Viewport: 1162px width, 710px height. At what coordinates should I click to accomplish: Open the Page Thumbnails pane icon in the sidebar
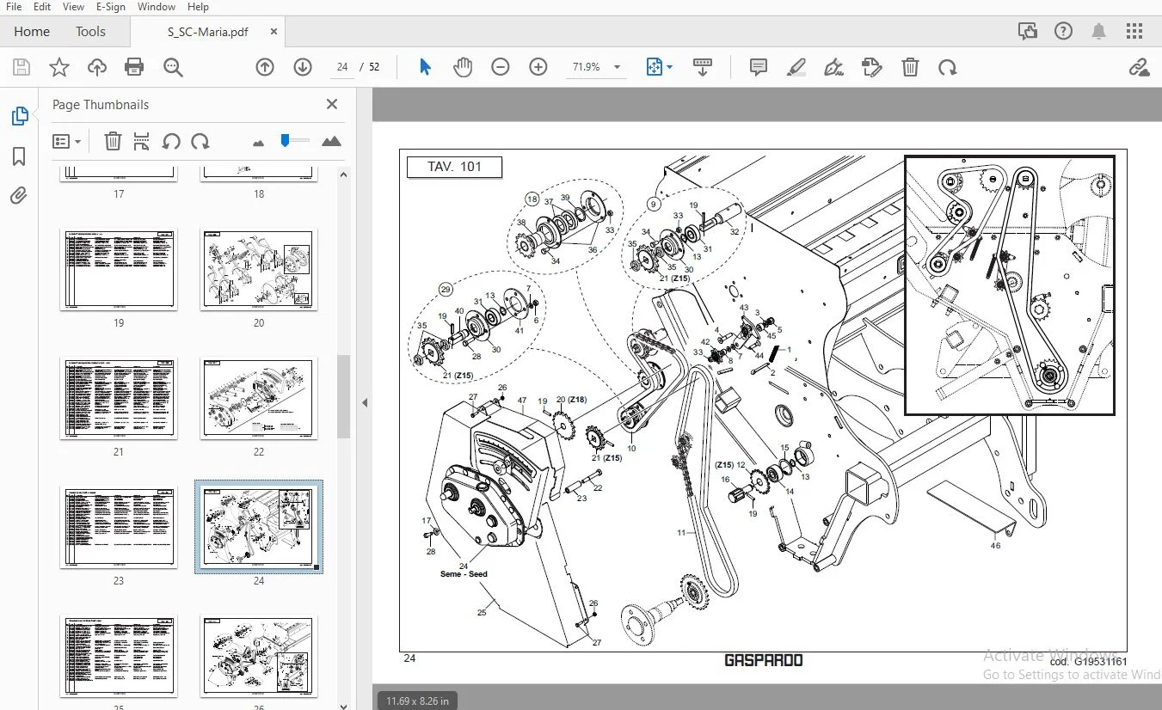(19, 116)
